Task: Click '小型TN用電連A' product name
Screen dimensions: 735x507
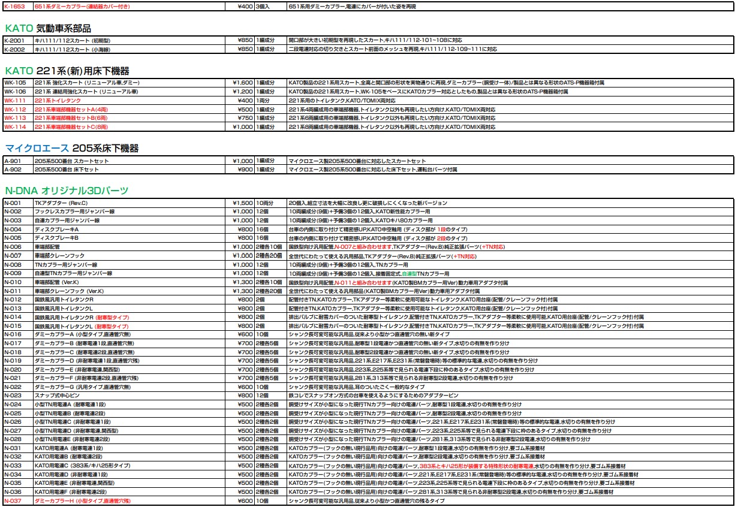Action: tap(53, 405)
